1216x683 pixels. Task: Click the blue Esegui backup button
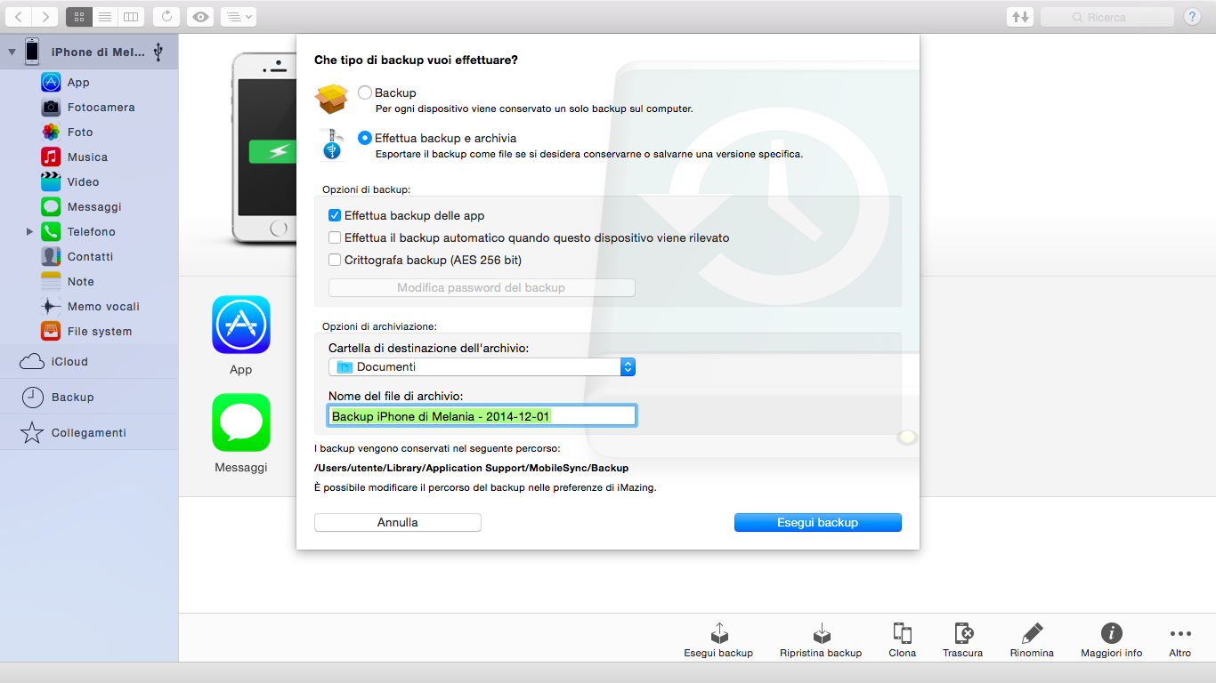pos(818,523)
